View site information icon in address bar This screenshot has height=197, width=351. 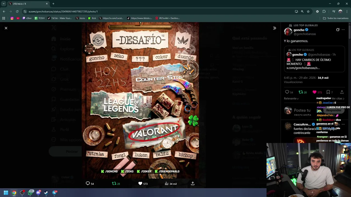point(25,11)
